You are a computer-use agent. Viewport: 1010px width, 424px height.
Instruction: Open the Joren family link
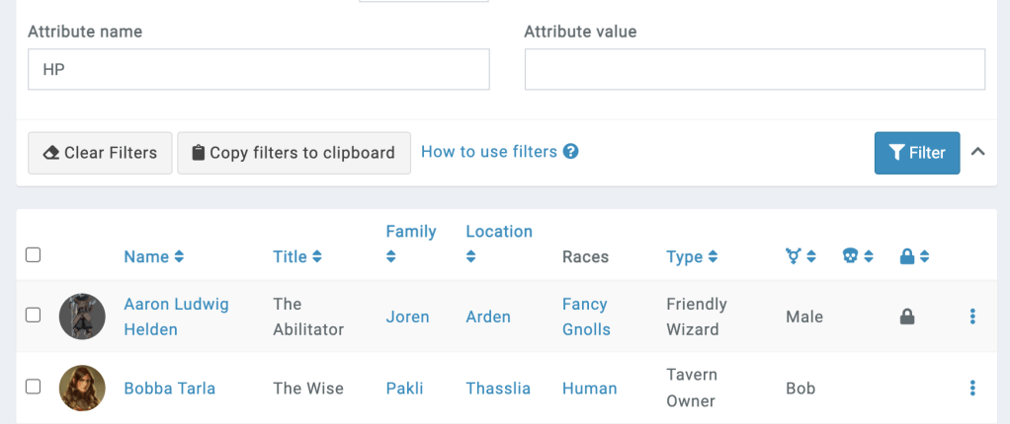click(x=408, y=317)
